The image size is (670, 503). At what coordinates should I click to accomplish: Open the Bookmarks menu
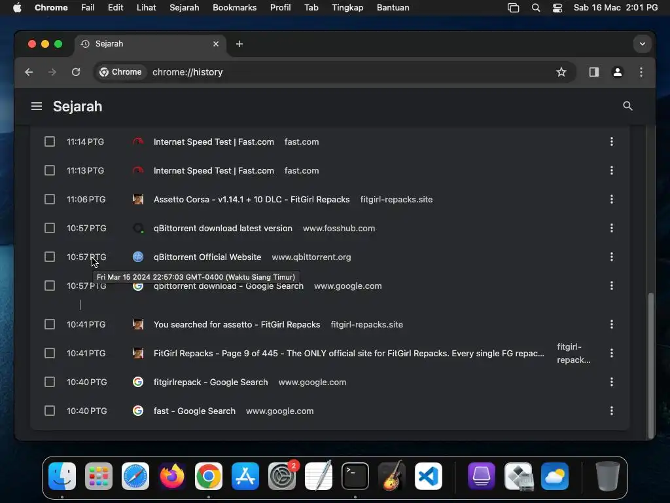235,8
